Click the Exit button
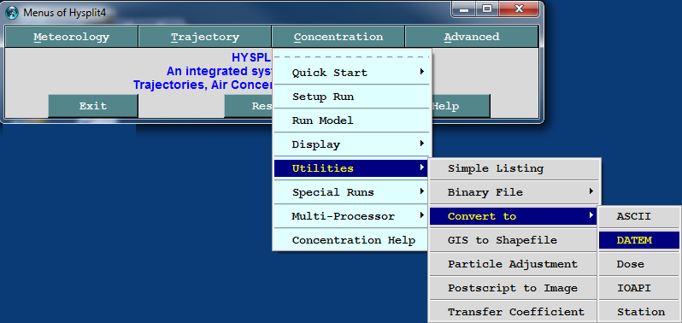Screen dimensions: 682x323 (92, 106)
